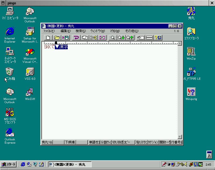Click the コピー function key button

coord(129,142)
